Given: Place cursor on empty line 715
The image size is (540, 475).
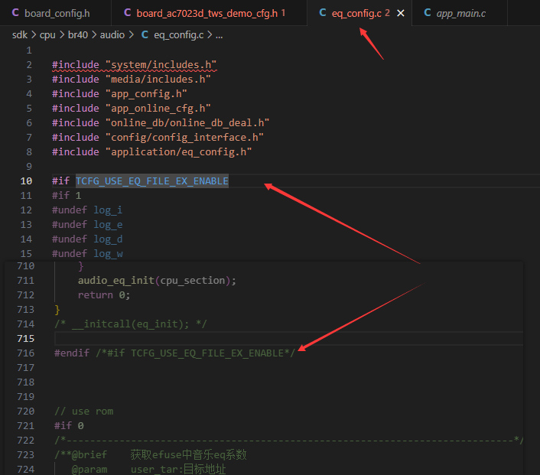Looking at the screenshot, I should (x=288, y=339).
